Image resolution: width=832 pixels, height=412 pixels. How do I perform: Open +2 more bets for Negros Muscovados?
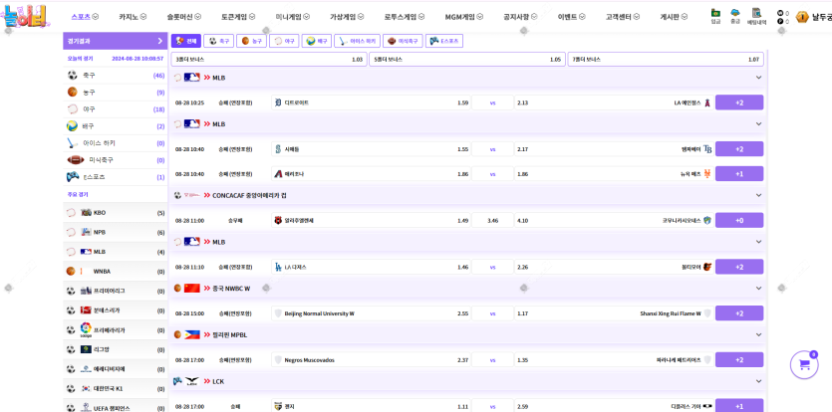point(739,360)
